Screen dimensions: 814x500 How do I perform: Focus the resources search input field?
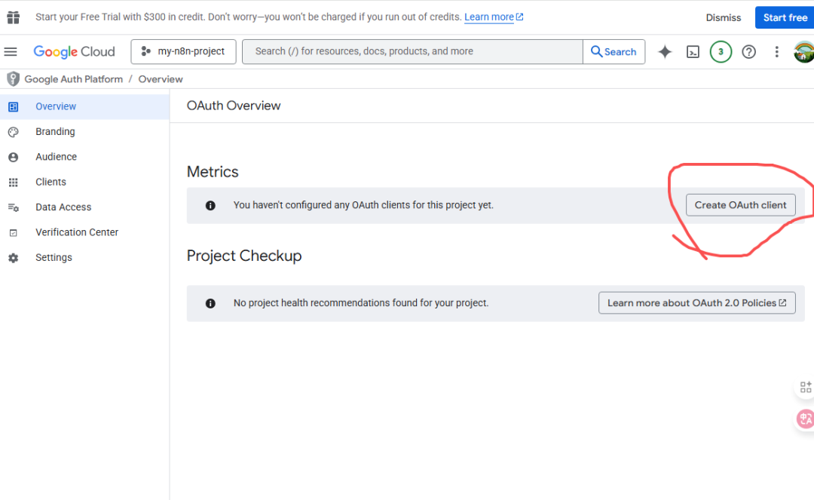pyautogui.click(x=412, y=51)
